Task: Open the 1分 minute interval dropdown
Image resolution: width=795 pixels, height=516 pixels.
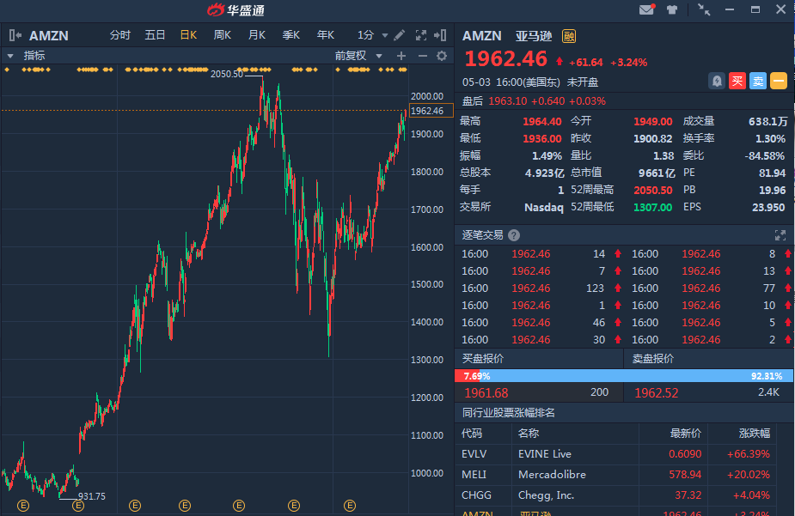Action: click(x=385, y=35)
